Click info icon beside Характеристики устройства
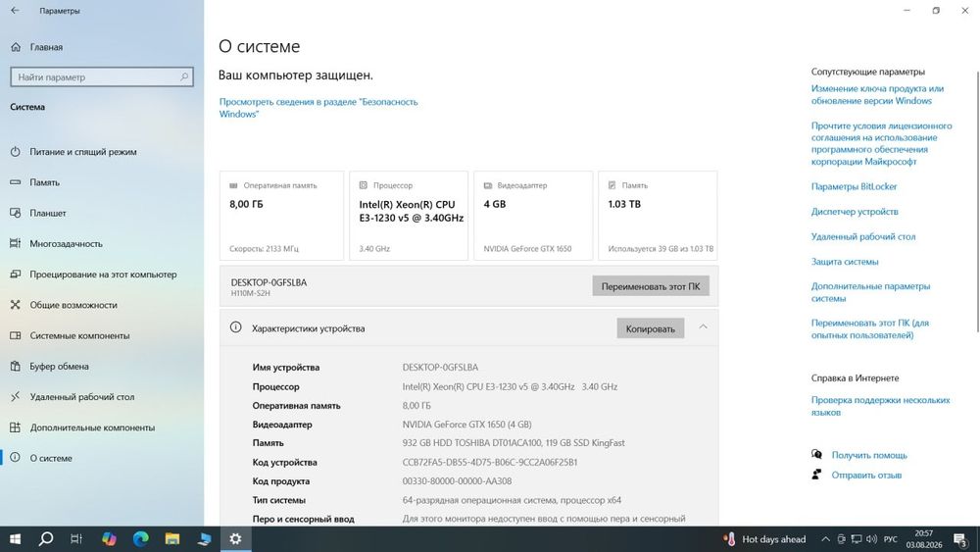Viewport: 980px width, 552px height. click(x=235, y=327)
